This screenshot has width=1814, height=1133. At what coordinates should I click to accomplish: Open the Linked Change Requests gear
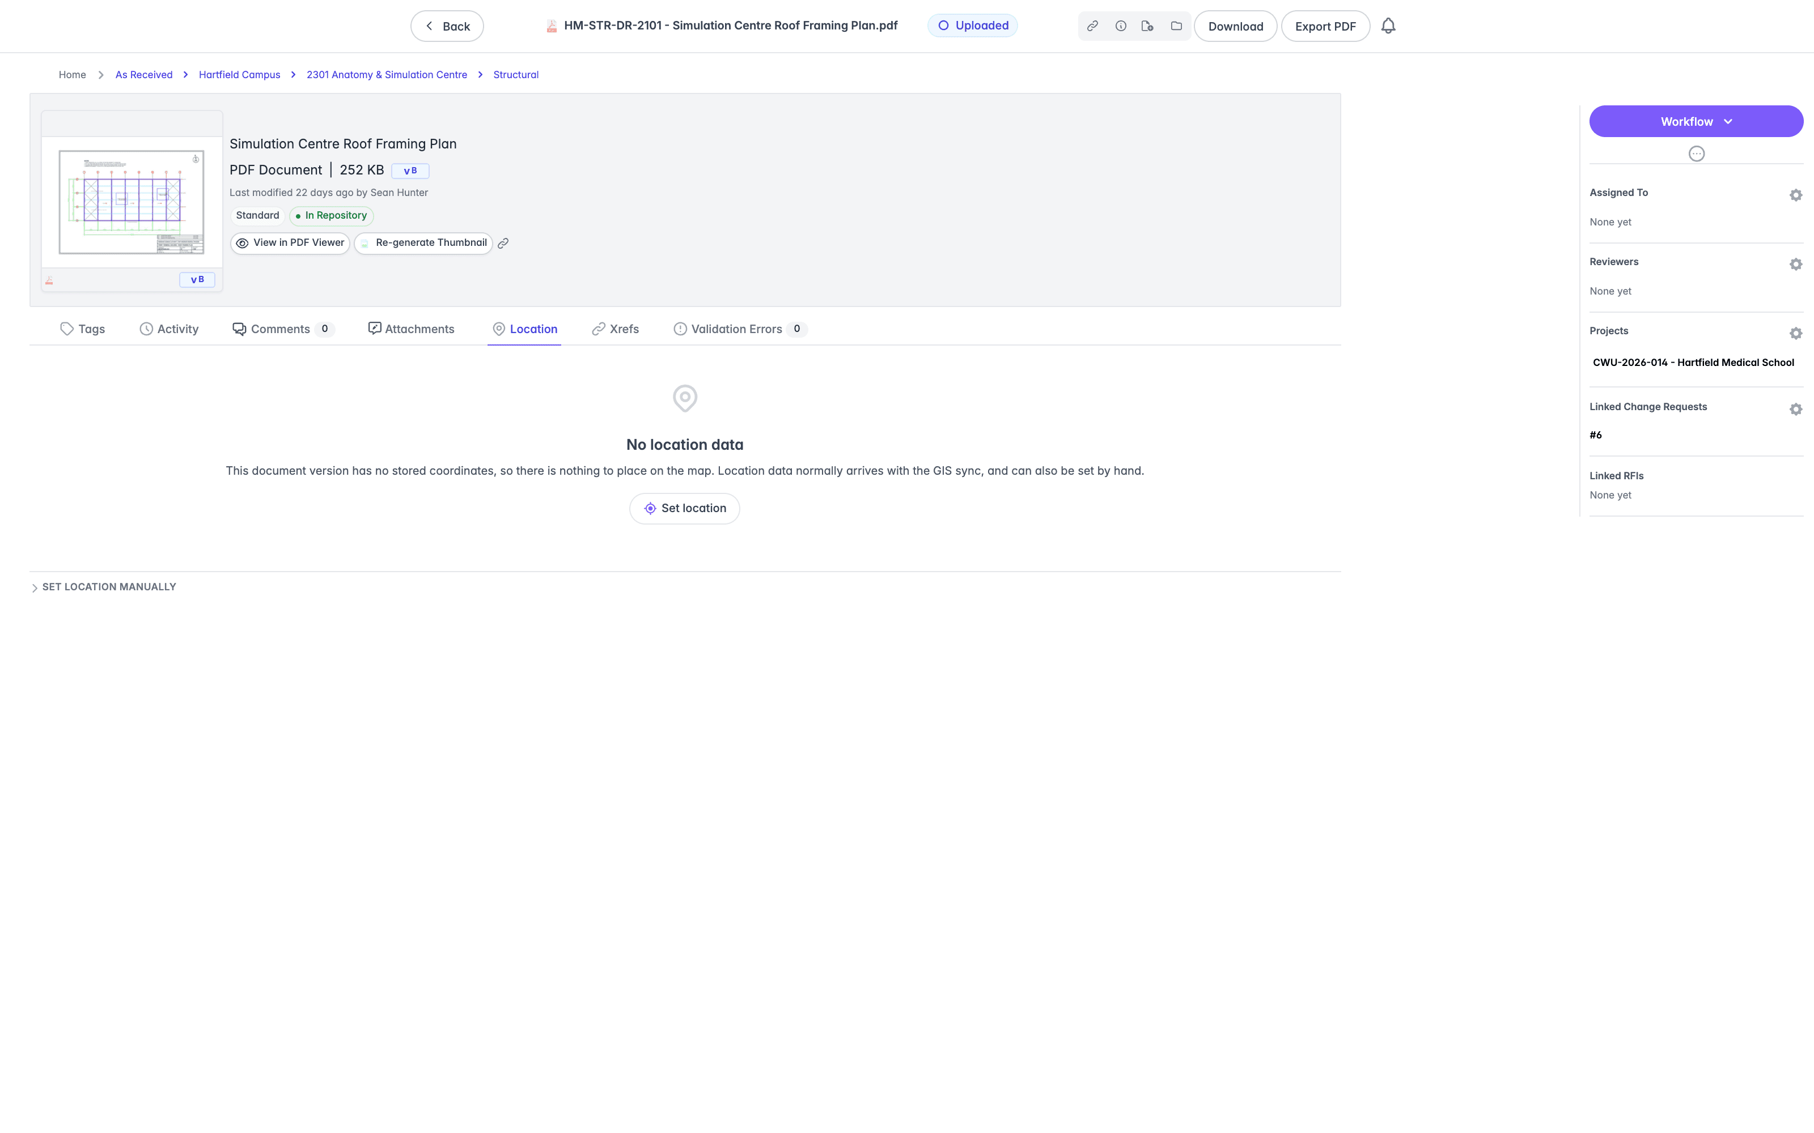[x=1795, y=410]
